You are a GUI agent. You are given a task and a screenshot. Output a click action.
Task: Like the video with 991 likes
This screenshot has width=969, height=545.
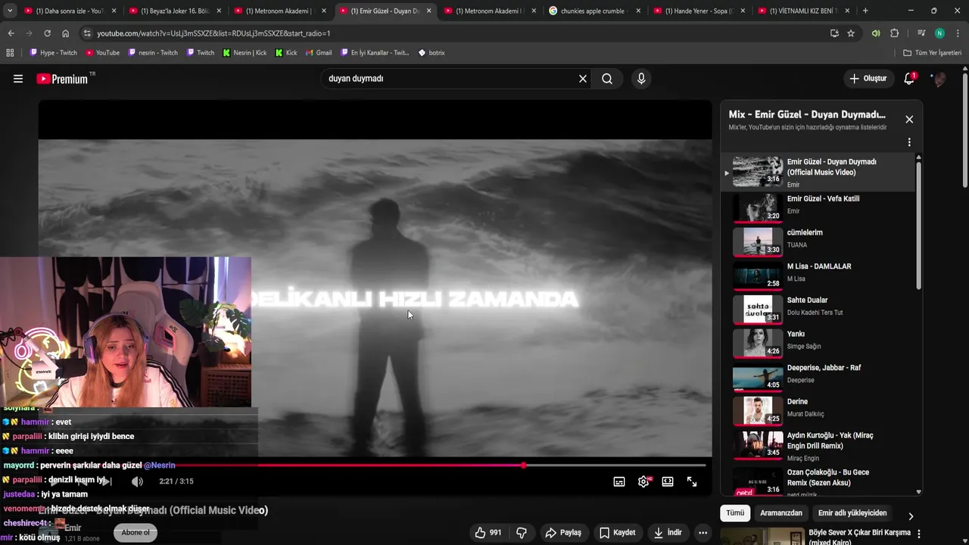coord(488,533)
